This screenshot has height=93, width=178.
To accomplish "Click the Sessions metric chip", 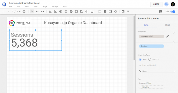I will pos(152,46).
